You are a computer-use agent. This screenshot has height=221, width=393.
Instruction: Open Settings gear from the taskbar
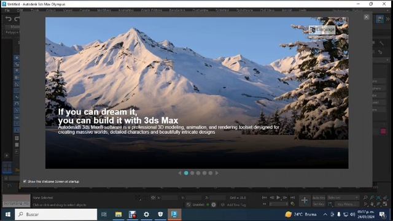tap(146, 214)
